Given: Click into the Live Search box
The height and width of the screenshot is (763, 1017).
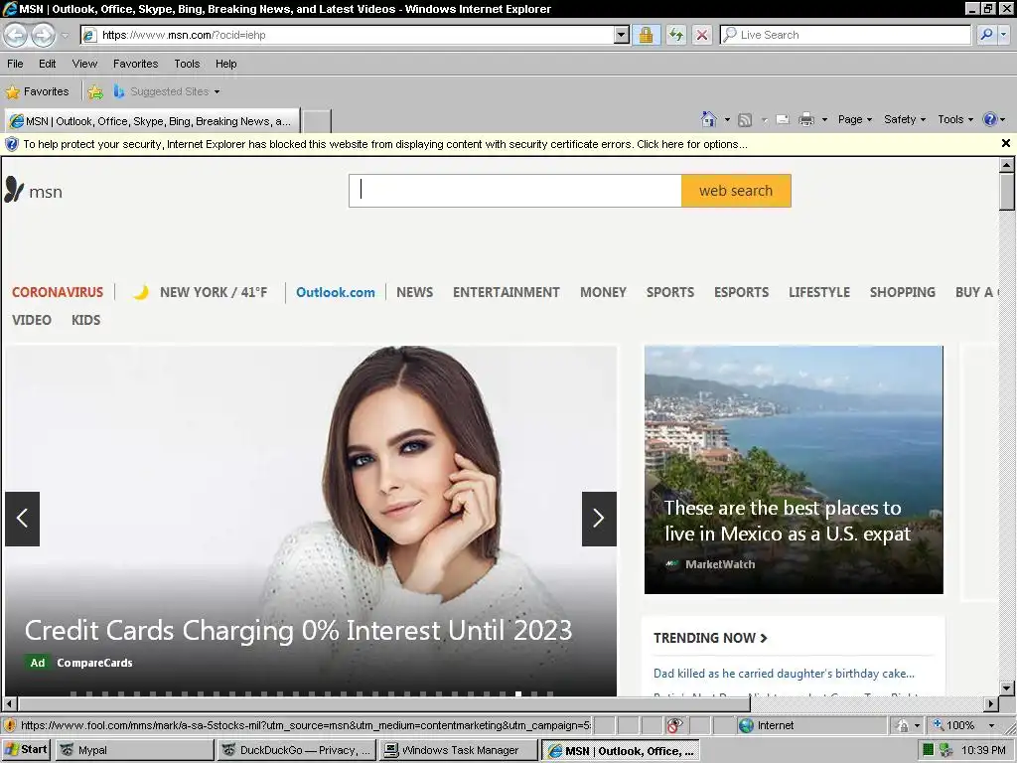Looking at the screenshot, I should (845, 35).
